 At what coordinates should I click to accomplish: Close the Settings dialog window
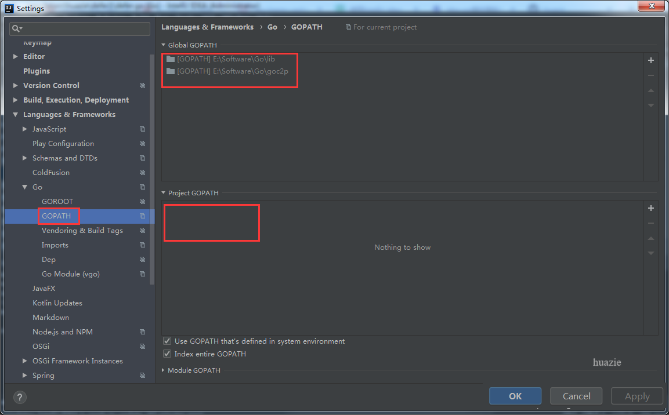click(x=652, y=6)
